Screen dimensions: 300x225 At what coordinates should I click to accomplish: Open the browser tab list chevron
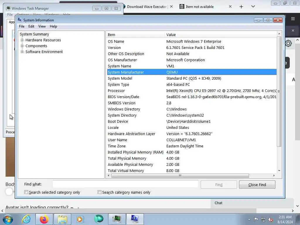click(x=253, y=6)
